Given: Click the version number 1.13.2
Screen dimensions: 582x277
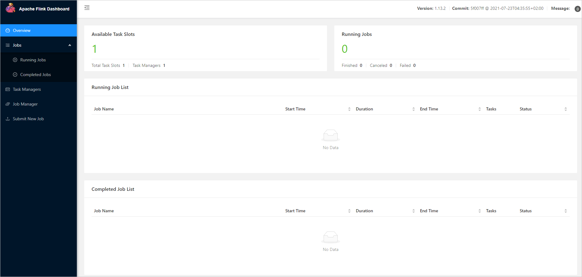Looking at the screenshot, I should [440, 8].
